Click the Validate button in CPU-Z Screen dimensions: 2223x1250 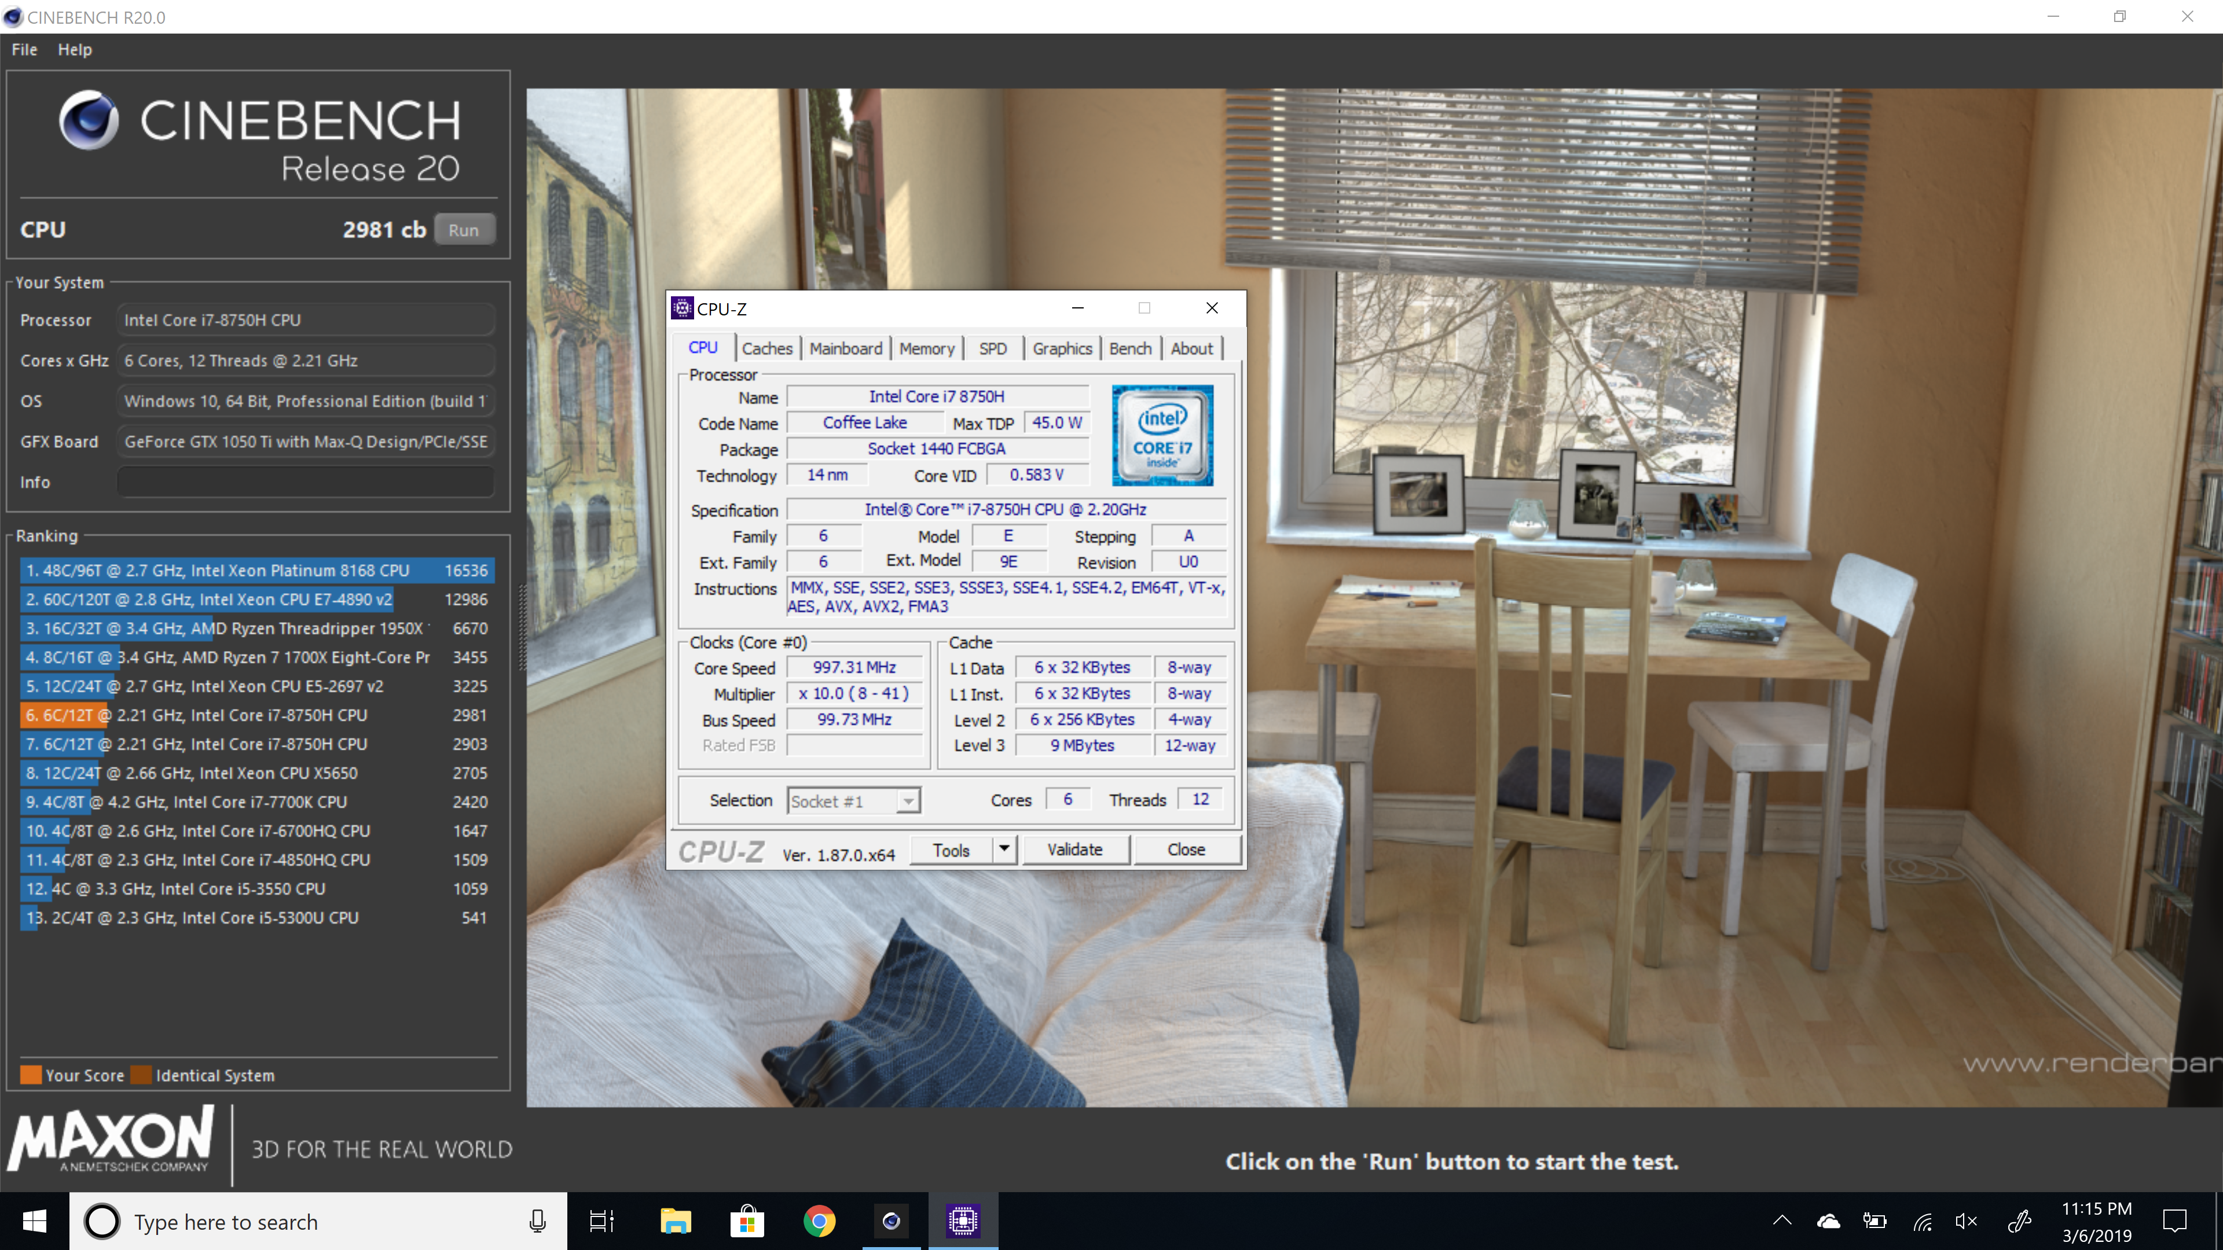(1074, 851)
